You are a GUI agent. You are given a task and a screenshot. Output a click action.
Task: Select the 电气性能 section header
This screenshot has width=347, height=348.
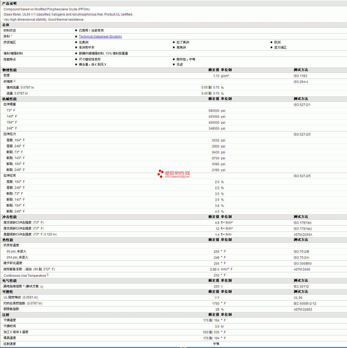10,281
